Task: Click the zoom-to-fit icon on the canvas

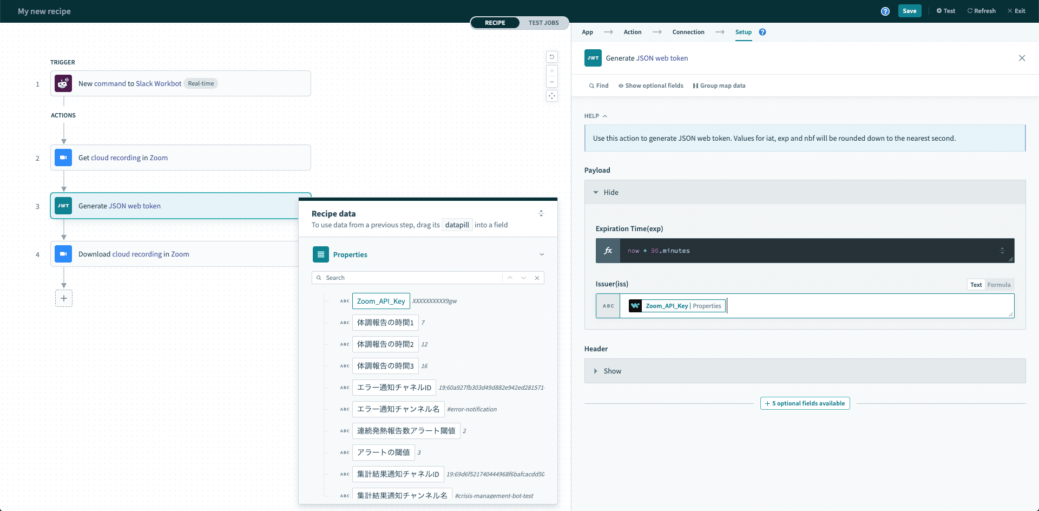Action: 552,96
